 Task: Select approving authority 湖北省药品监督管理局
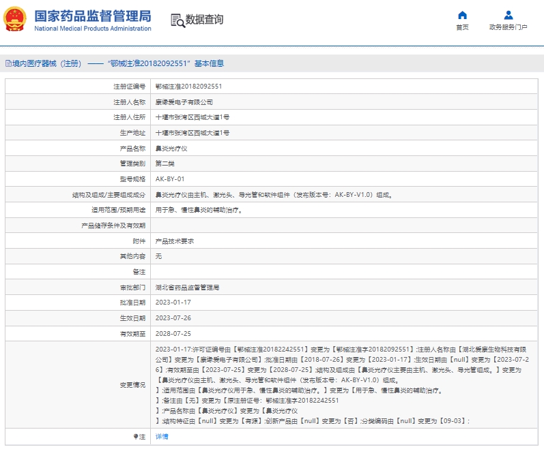(x=187, y=288)
